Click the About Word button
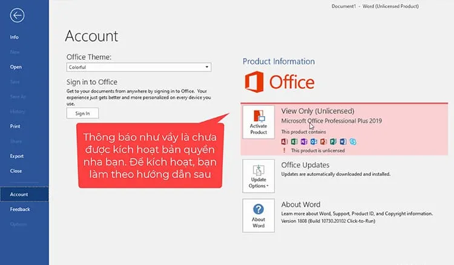 (258, 215)
